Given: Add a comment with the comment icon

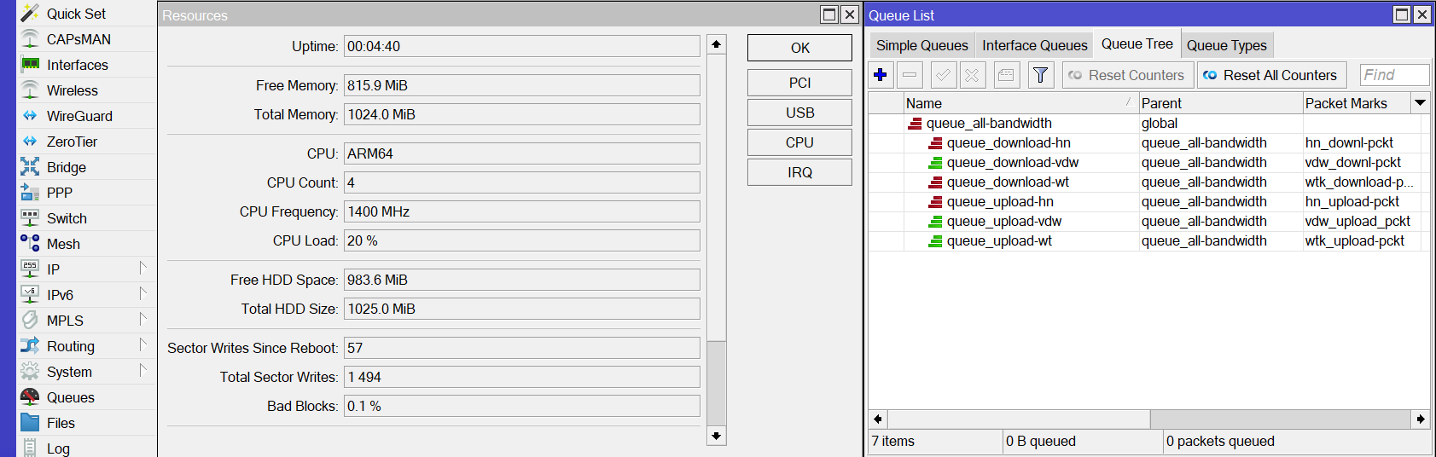Looking at the screenshot, I should point(1006,75).
